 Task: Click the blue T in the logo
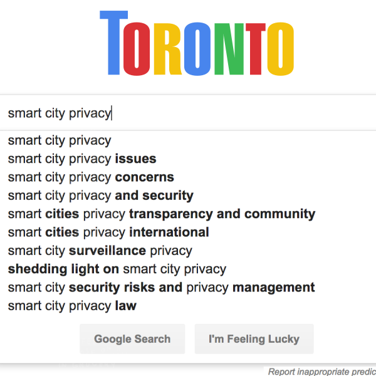click(x=113, y=43)
